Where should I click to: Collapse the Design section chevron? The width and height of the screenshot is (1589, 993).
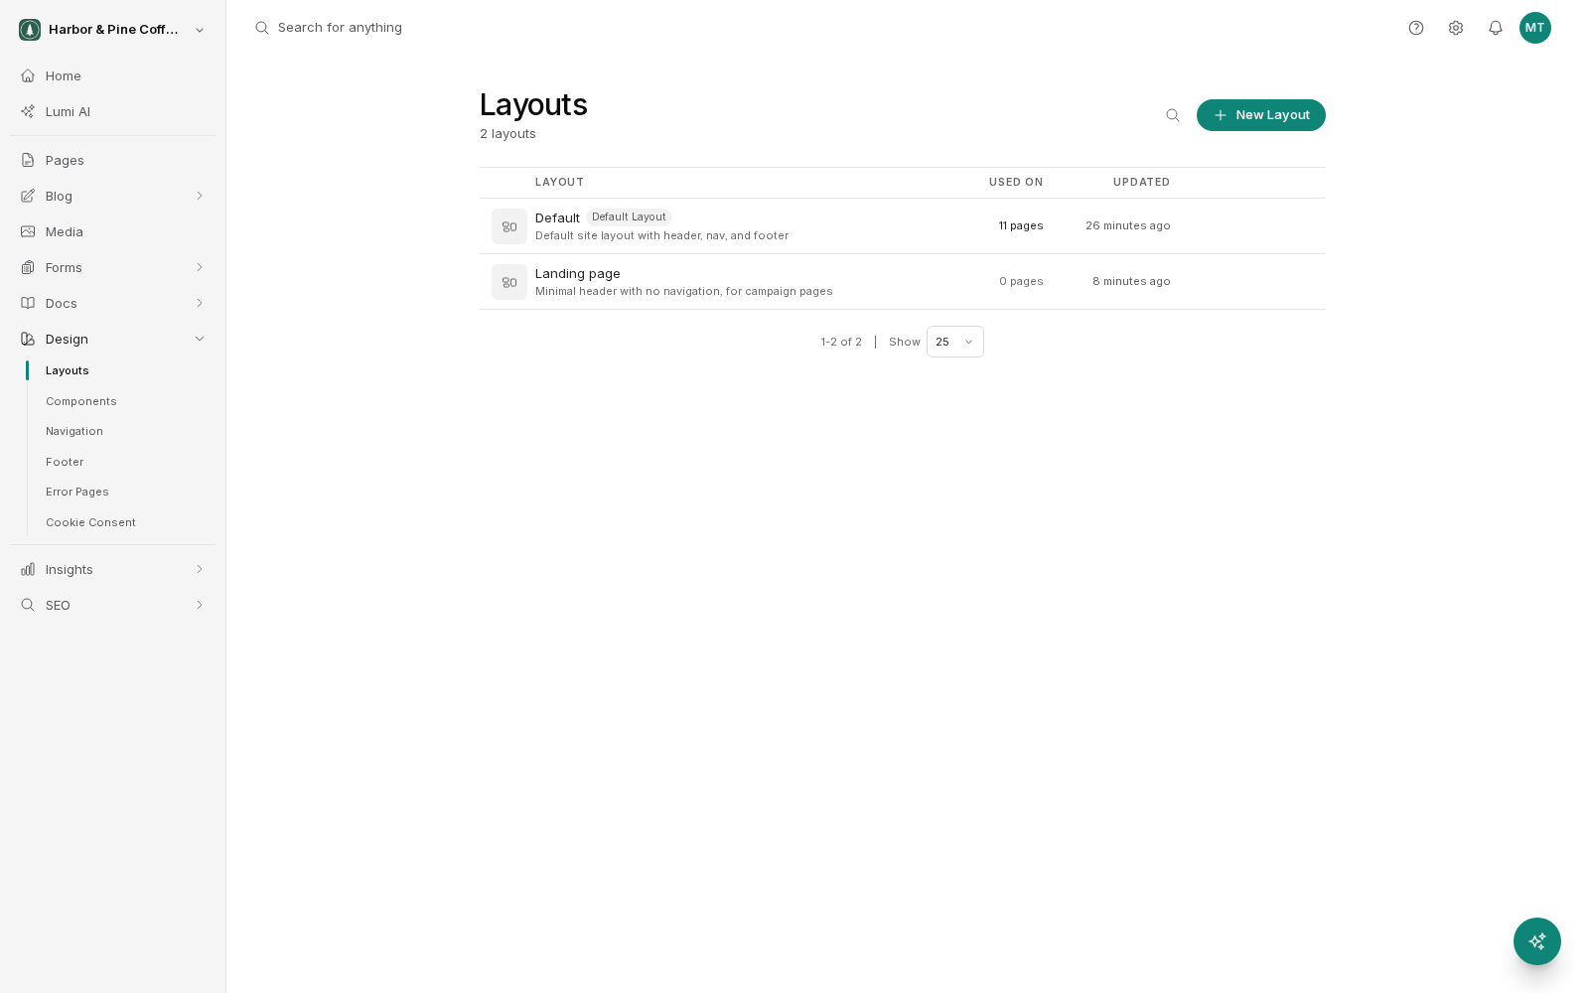point(200,339)
